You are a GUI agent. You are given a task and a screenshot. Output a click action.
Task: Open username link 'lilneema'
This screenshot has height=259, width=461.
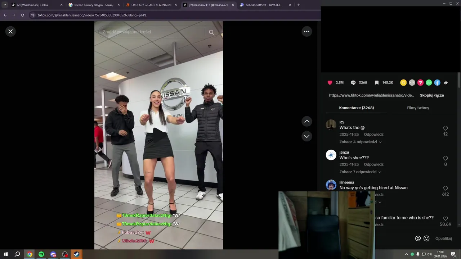point(346,182)
